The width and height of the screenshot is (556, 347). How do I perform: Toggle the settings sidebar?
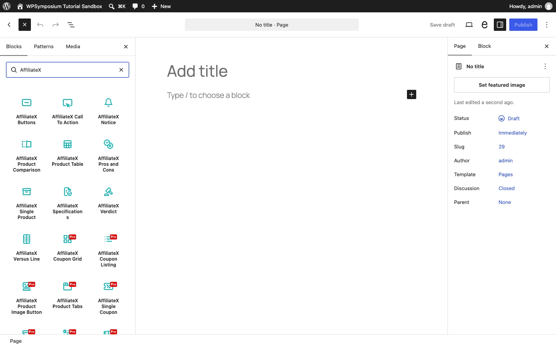500,25
